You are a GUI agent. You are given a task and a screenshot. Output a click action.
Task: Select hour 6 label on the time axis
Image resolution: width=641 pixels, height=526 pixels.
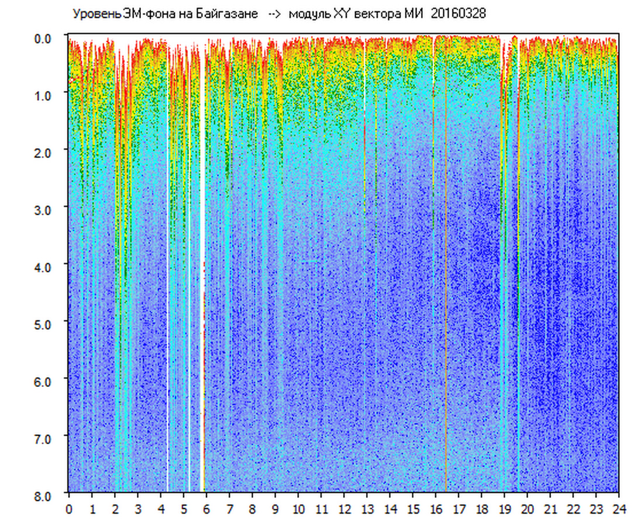pyautogui.click(x=206, y=509)
